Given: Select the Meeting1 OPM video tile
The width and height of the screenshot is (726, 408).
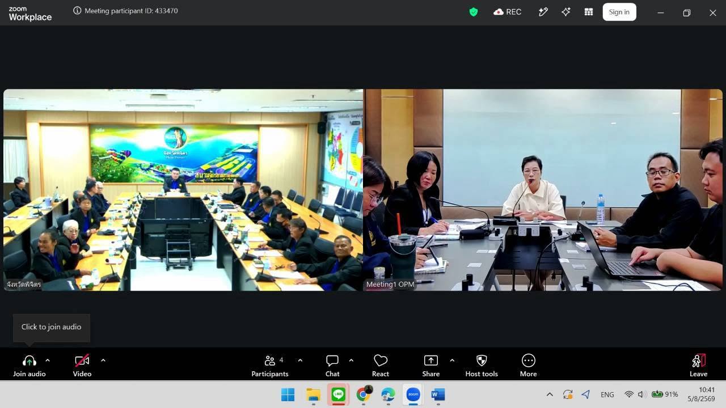Looking at the screenshot, I should (543, 190).
